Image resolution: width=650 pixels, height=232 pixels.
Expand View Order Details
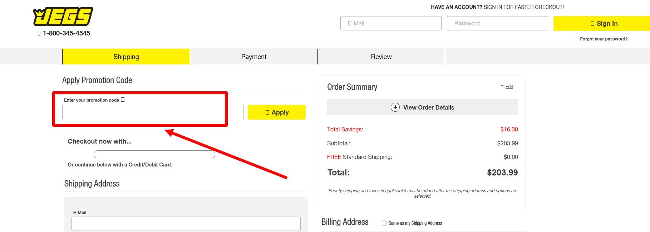tap(428, 107)
